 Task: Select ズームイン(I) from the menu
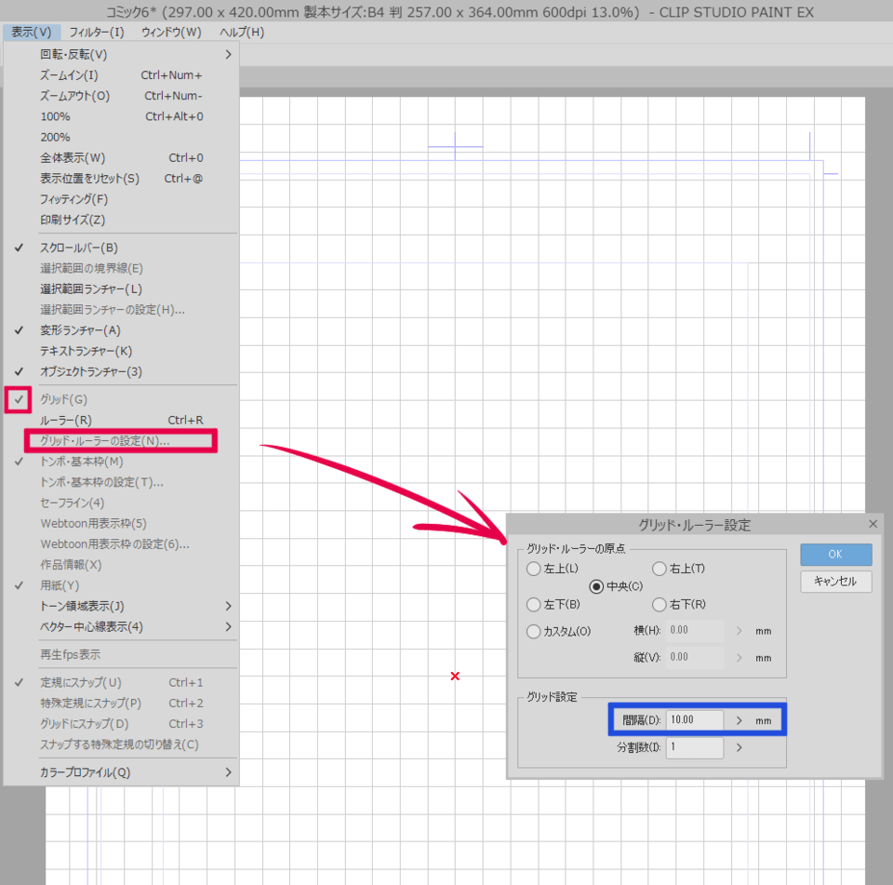click(x=69, y=75)
